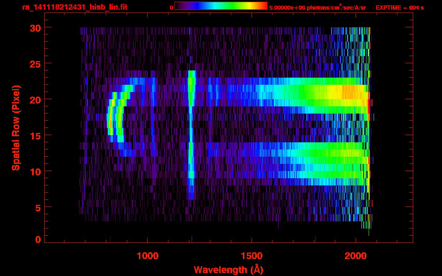Click the Wavelength (Å) axis title

tap(229, 269)
